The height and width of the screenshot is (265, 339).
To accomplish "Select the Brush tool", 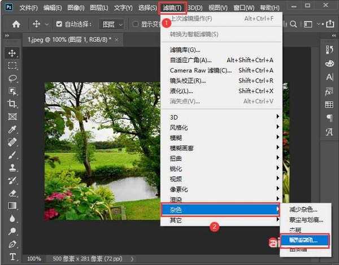I will (x=12, y=155).
